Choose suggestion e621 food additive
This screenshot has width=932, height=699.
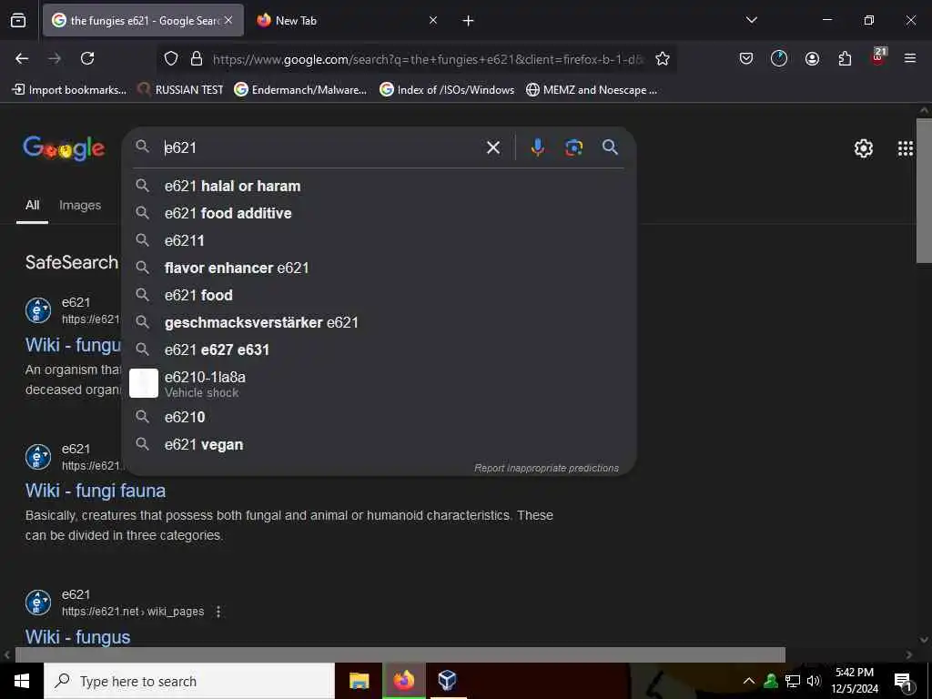pos(379,213)
